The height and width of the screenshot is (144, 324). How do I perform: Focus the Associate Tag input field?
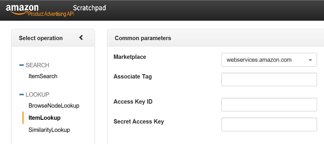click(269, 79)
